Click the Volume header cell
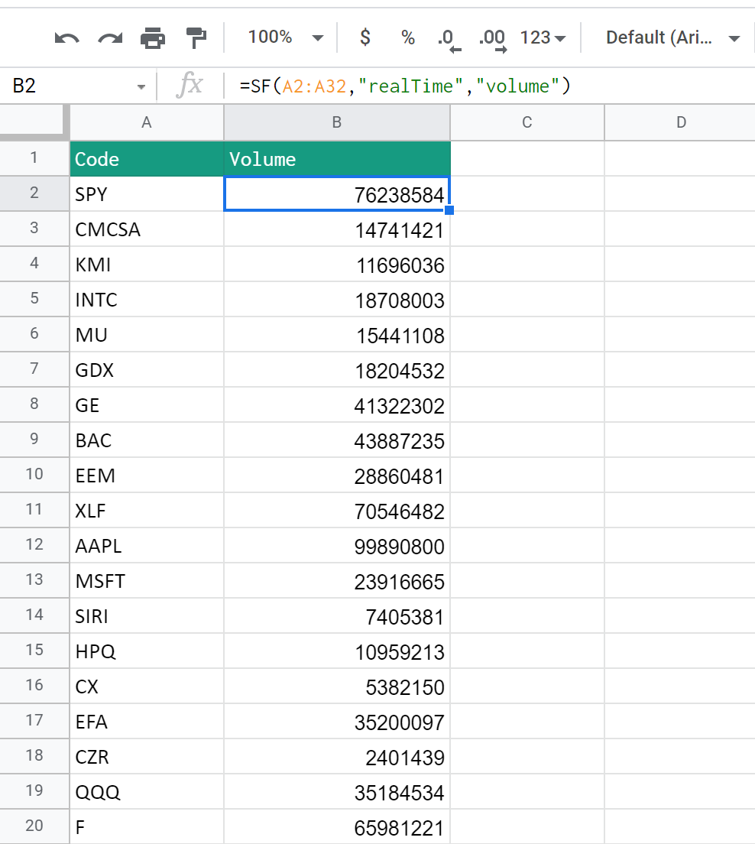The width and height of the screenshot is (755, 844). [x=337, y=159]
